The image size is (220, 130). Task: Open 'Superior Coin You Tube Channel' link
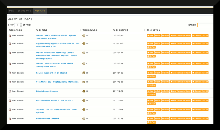56,111
